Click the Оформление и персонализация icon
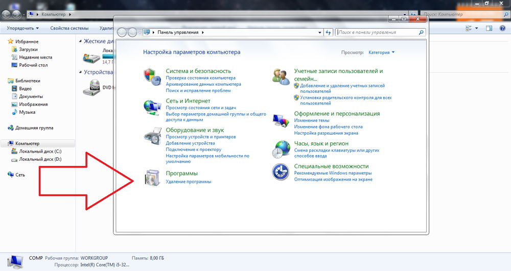 (281, 120)
